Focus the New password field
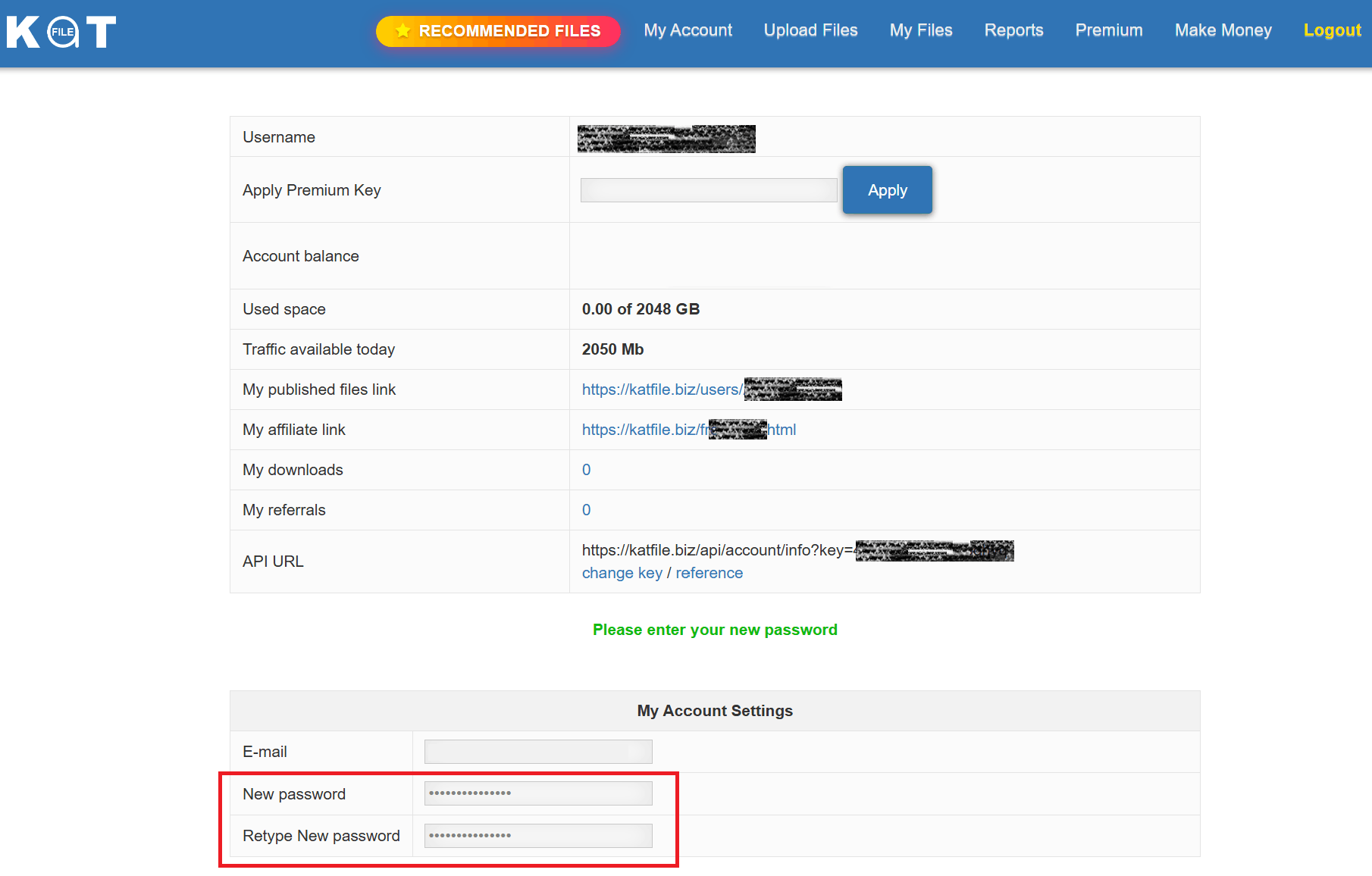Image resolution: width=1372 pixels, height=876 pixels. (x=538, y=793)
